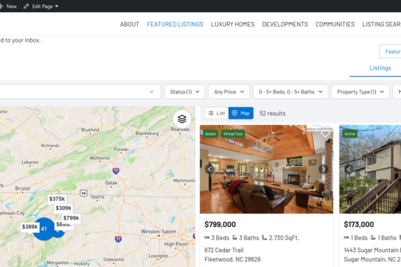Open the Property Type (1) dropdown
The height and width of the screenshot is (267, 401).
[x=360, y=91]
